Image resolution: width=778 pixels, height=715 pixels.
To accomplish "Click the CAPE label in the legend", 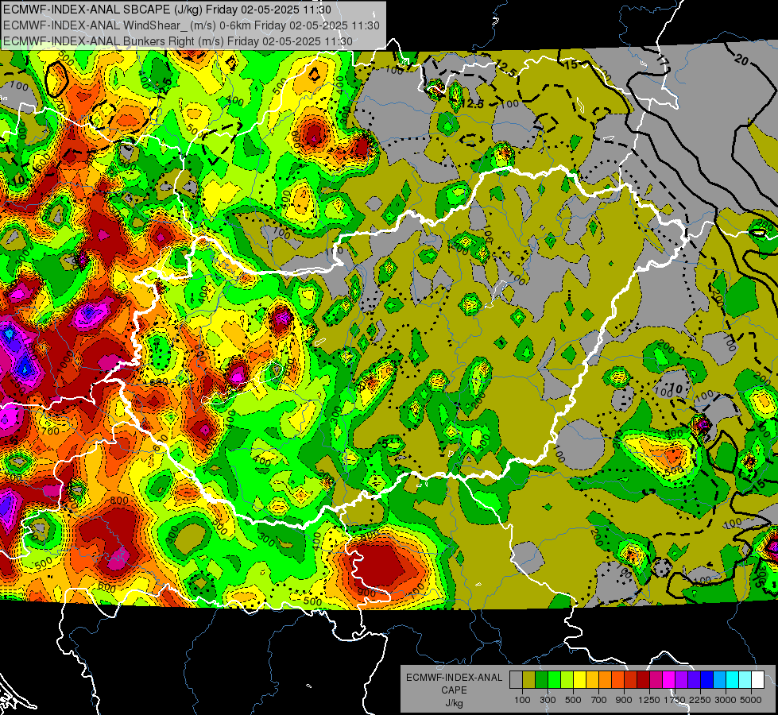I will pyautogui.click(x=454, y=690).
